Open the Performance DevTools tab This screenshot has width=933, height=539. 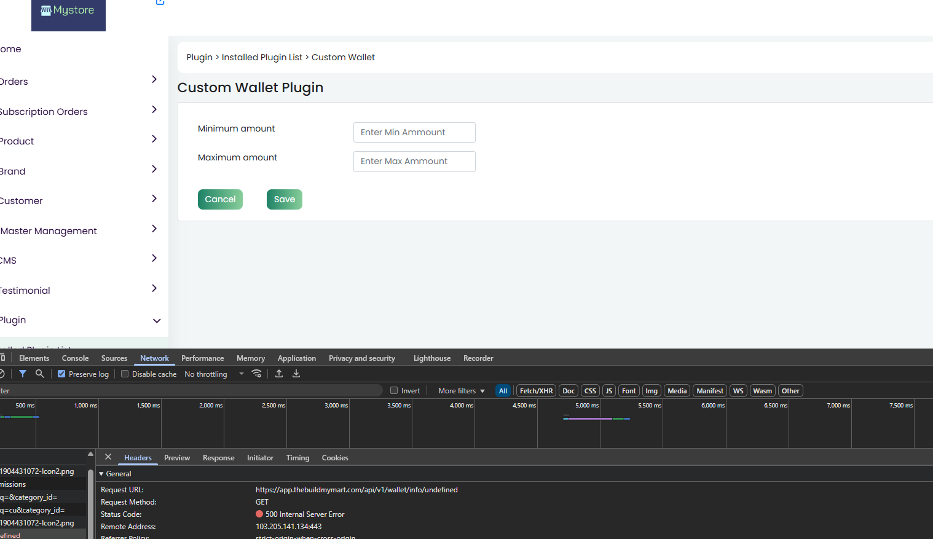point(202,358)
